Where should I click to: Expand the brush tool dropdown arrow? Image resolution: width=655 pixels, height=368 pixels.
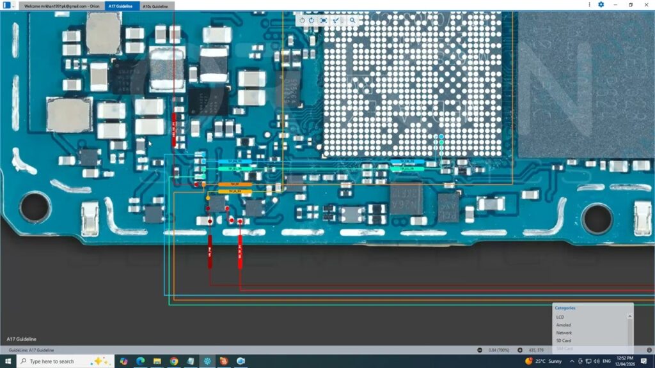(x=341, y=20)
